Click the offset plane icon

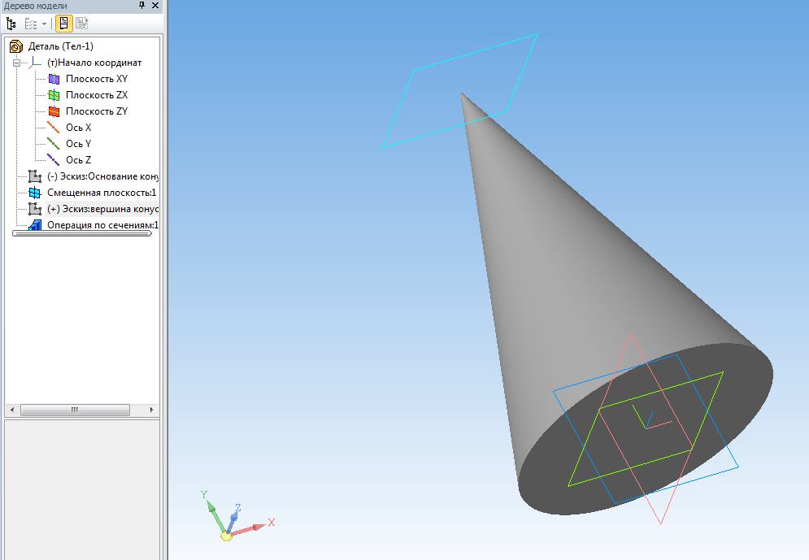(x=35, y=193)
